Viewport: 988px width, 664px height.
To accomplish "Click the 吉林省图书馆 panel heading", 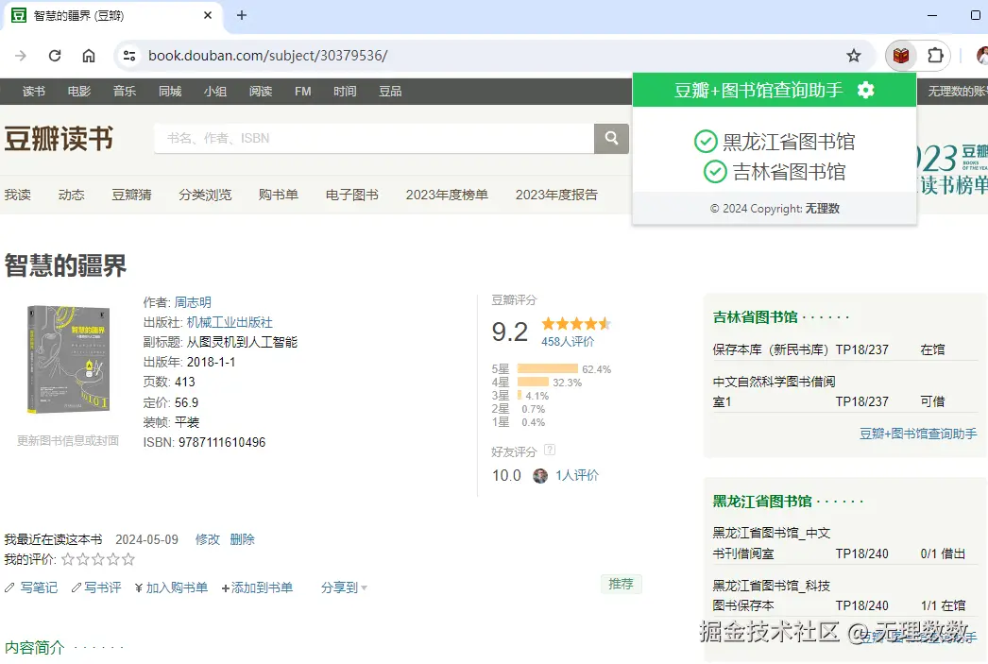I will click(755, 316).
